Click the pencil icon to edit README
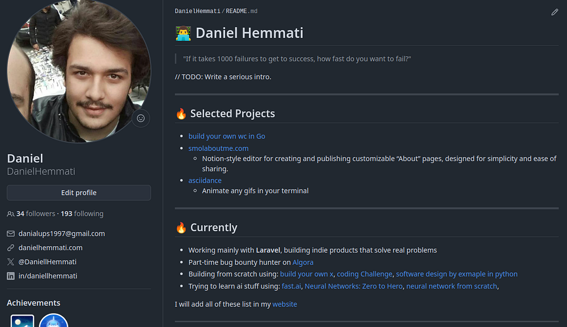 (555, 12)
